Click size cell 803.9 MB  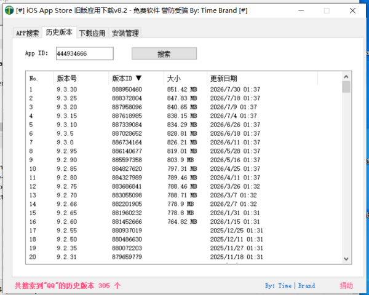tap(180, 160)
